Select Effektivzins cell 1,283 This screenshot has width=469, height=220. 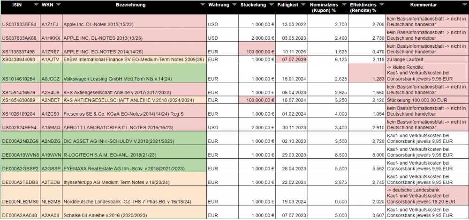pos(367,73)
